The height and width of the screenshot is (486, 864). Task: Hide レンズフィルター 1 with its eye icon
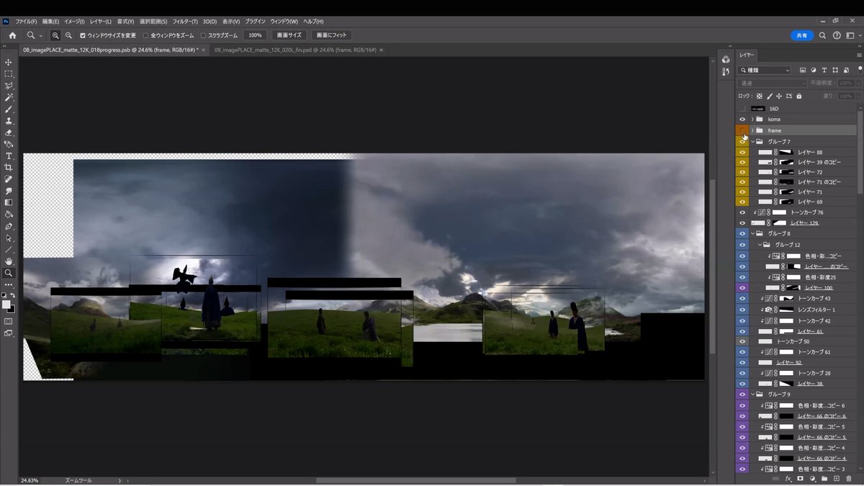point(742,309)
